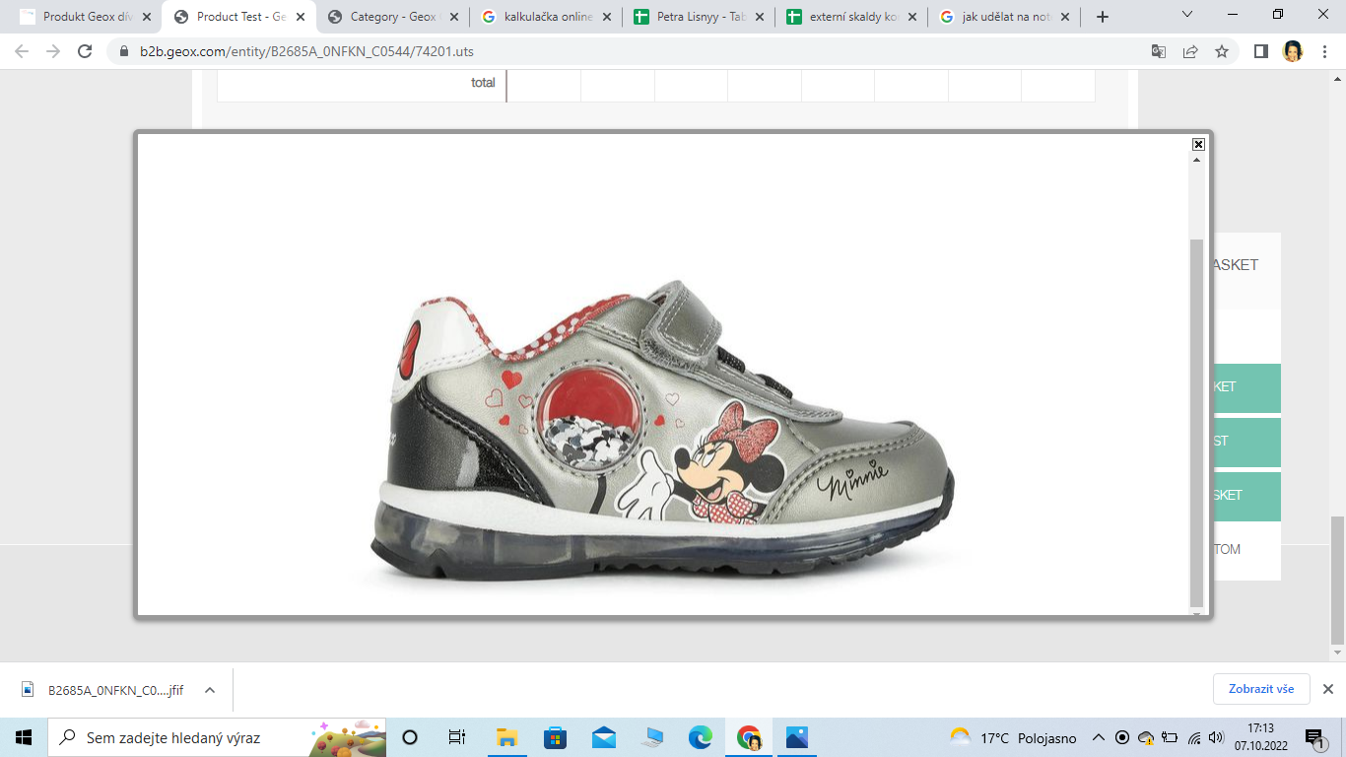Screen dimensions: 1346x757
Task: Share this page icon
Action: coord(1190,51)
